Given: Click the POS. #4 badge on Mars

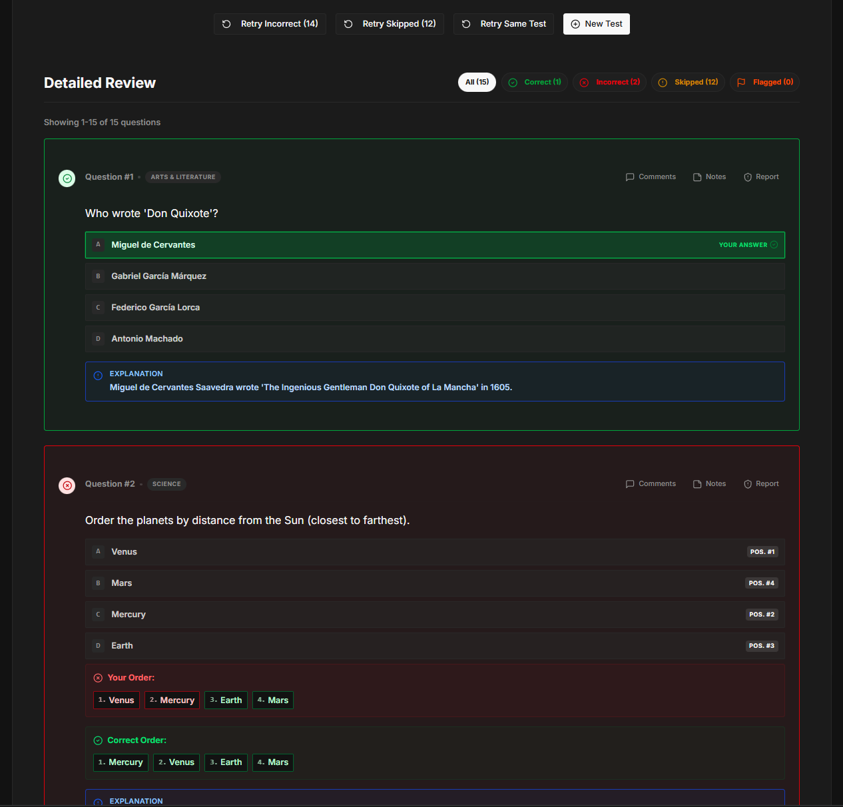Looking at the screenshot, I should (x=761, y=583).
